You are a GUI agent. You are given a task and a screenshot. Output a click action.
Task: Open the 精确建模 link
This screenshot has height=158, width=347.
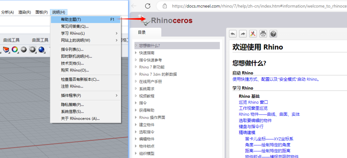[247, 133]
